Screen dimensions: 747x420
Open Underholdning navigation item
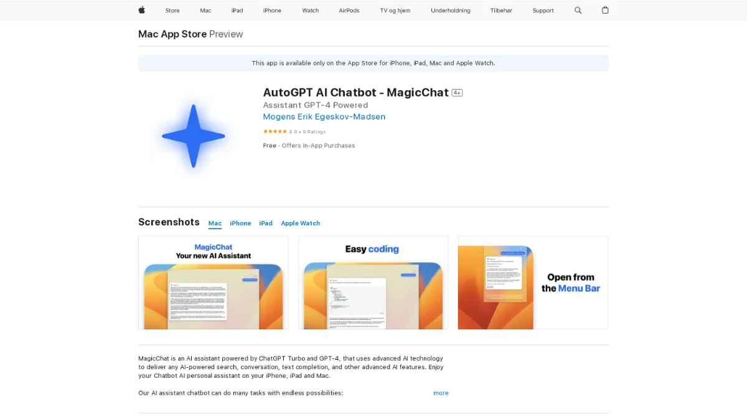(451, 11)
